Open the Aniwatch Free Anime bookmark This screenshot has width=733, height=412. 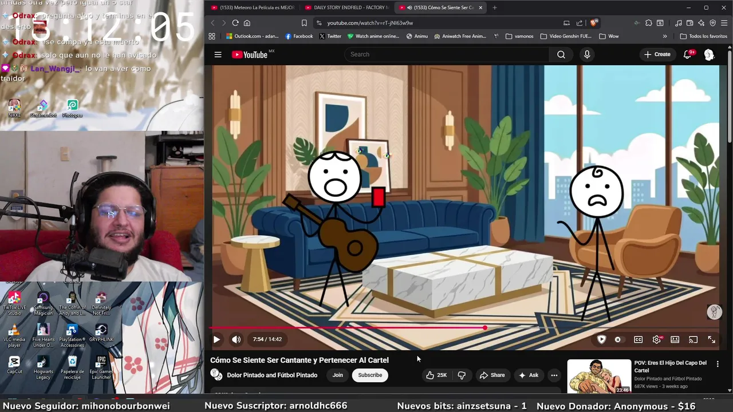pos(460,36)
